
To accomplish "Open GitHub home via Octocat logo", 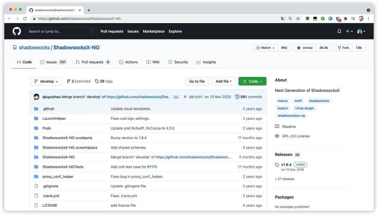I will click(x=17, y=31).
